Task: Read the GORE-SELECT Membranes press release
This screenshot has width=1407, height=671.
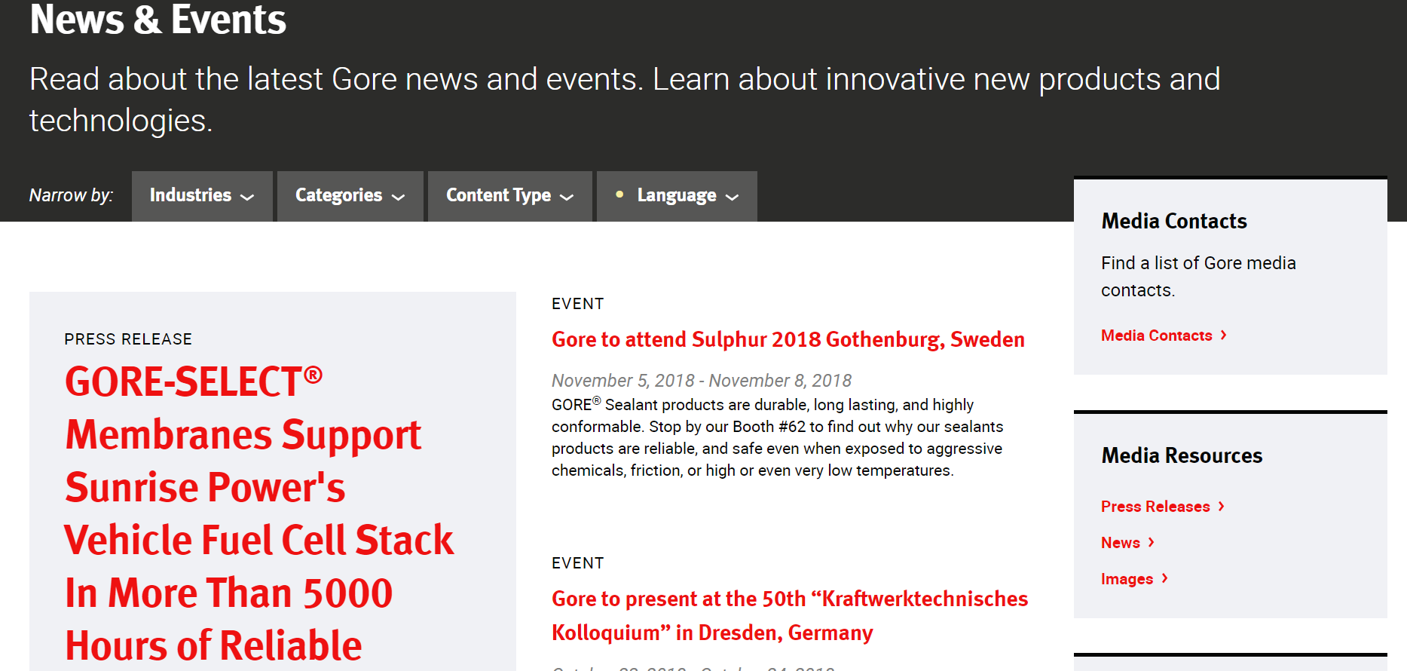Action: click(259, 513)
